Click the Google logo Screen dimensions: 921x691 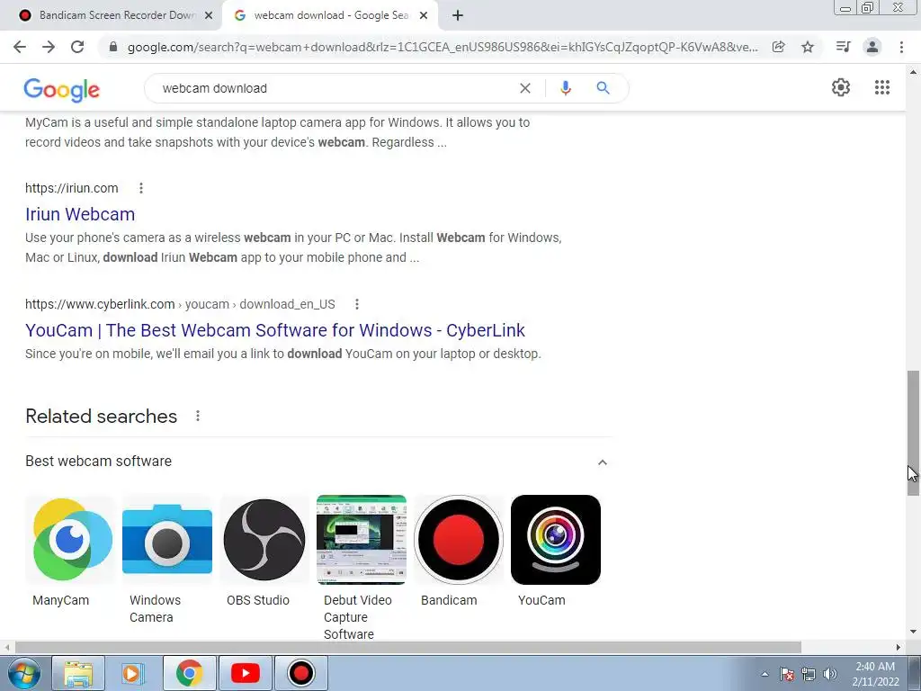pos(62,89)
